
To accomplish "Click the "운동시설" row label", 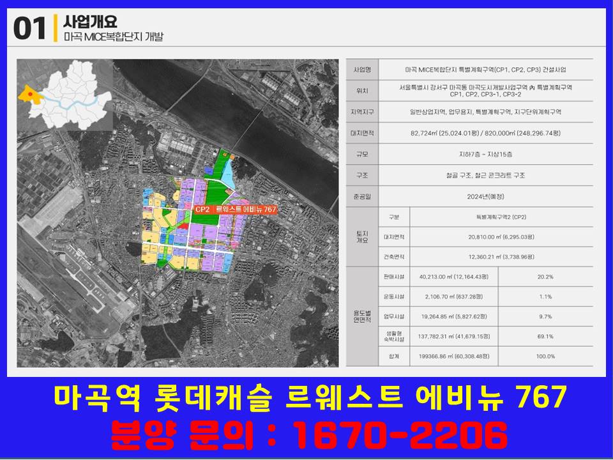I will [394, 296].
